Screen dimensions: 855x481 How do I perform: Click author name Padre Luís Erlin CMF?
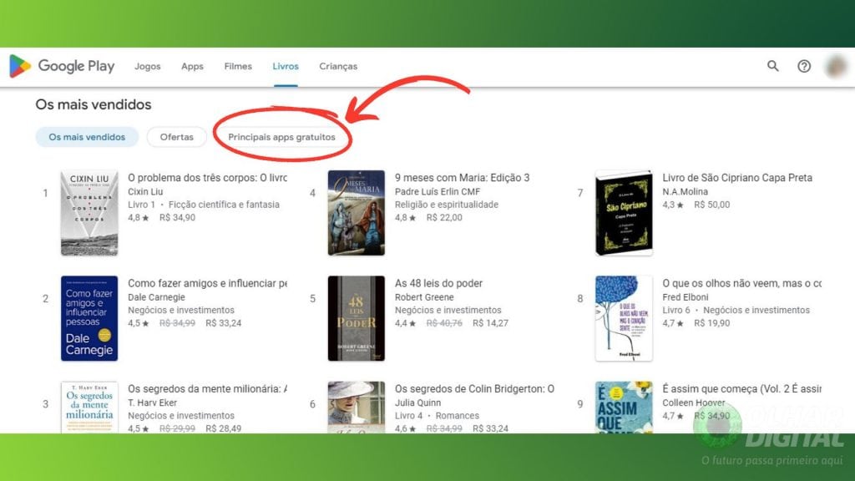(x=438, y=191)
